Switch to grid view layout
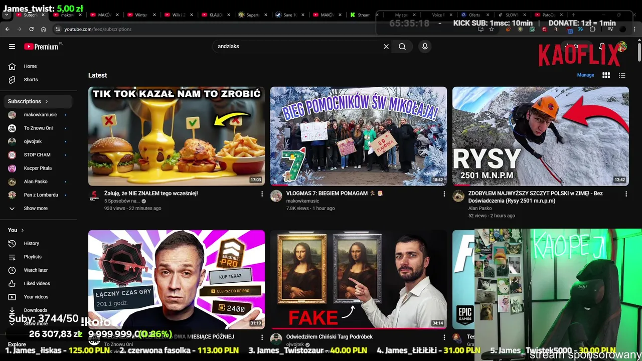 pyautogui.click(x=606, y=75)
